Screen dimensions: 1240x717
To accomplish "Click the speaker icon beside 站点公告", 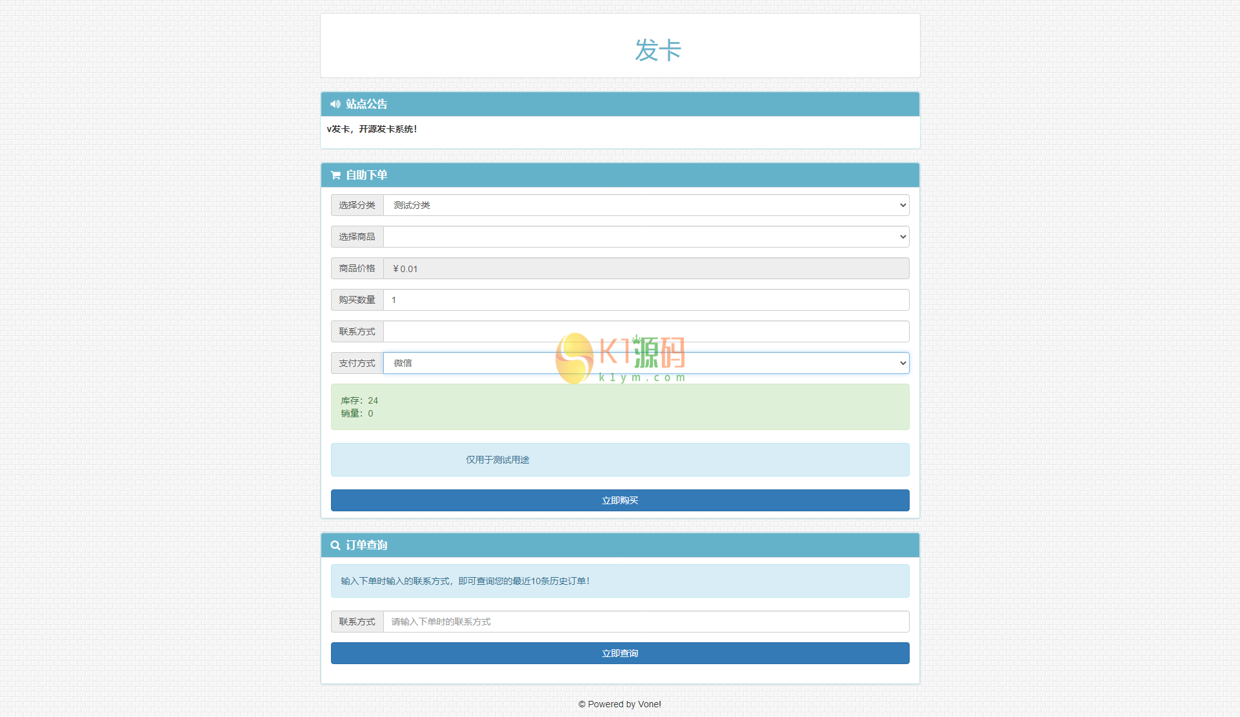I will 335,104.
